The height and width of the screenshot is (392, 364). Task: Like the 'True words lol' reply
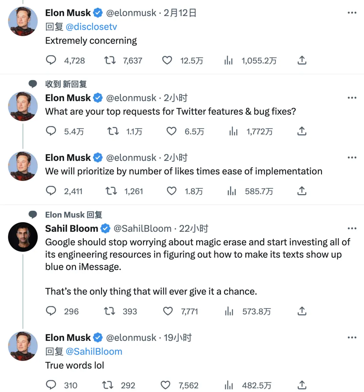click(165, 385)
